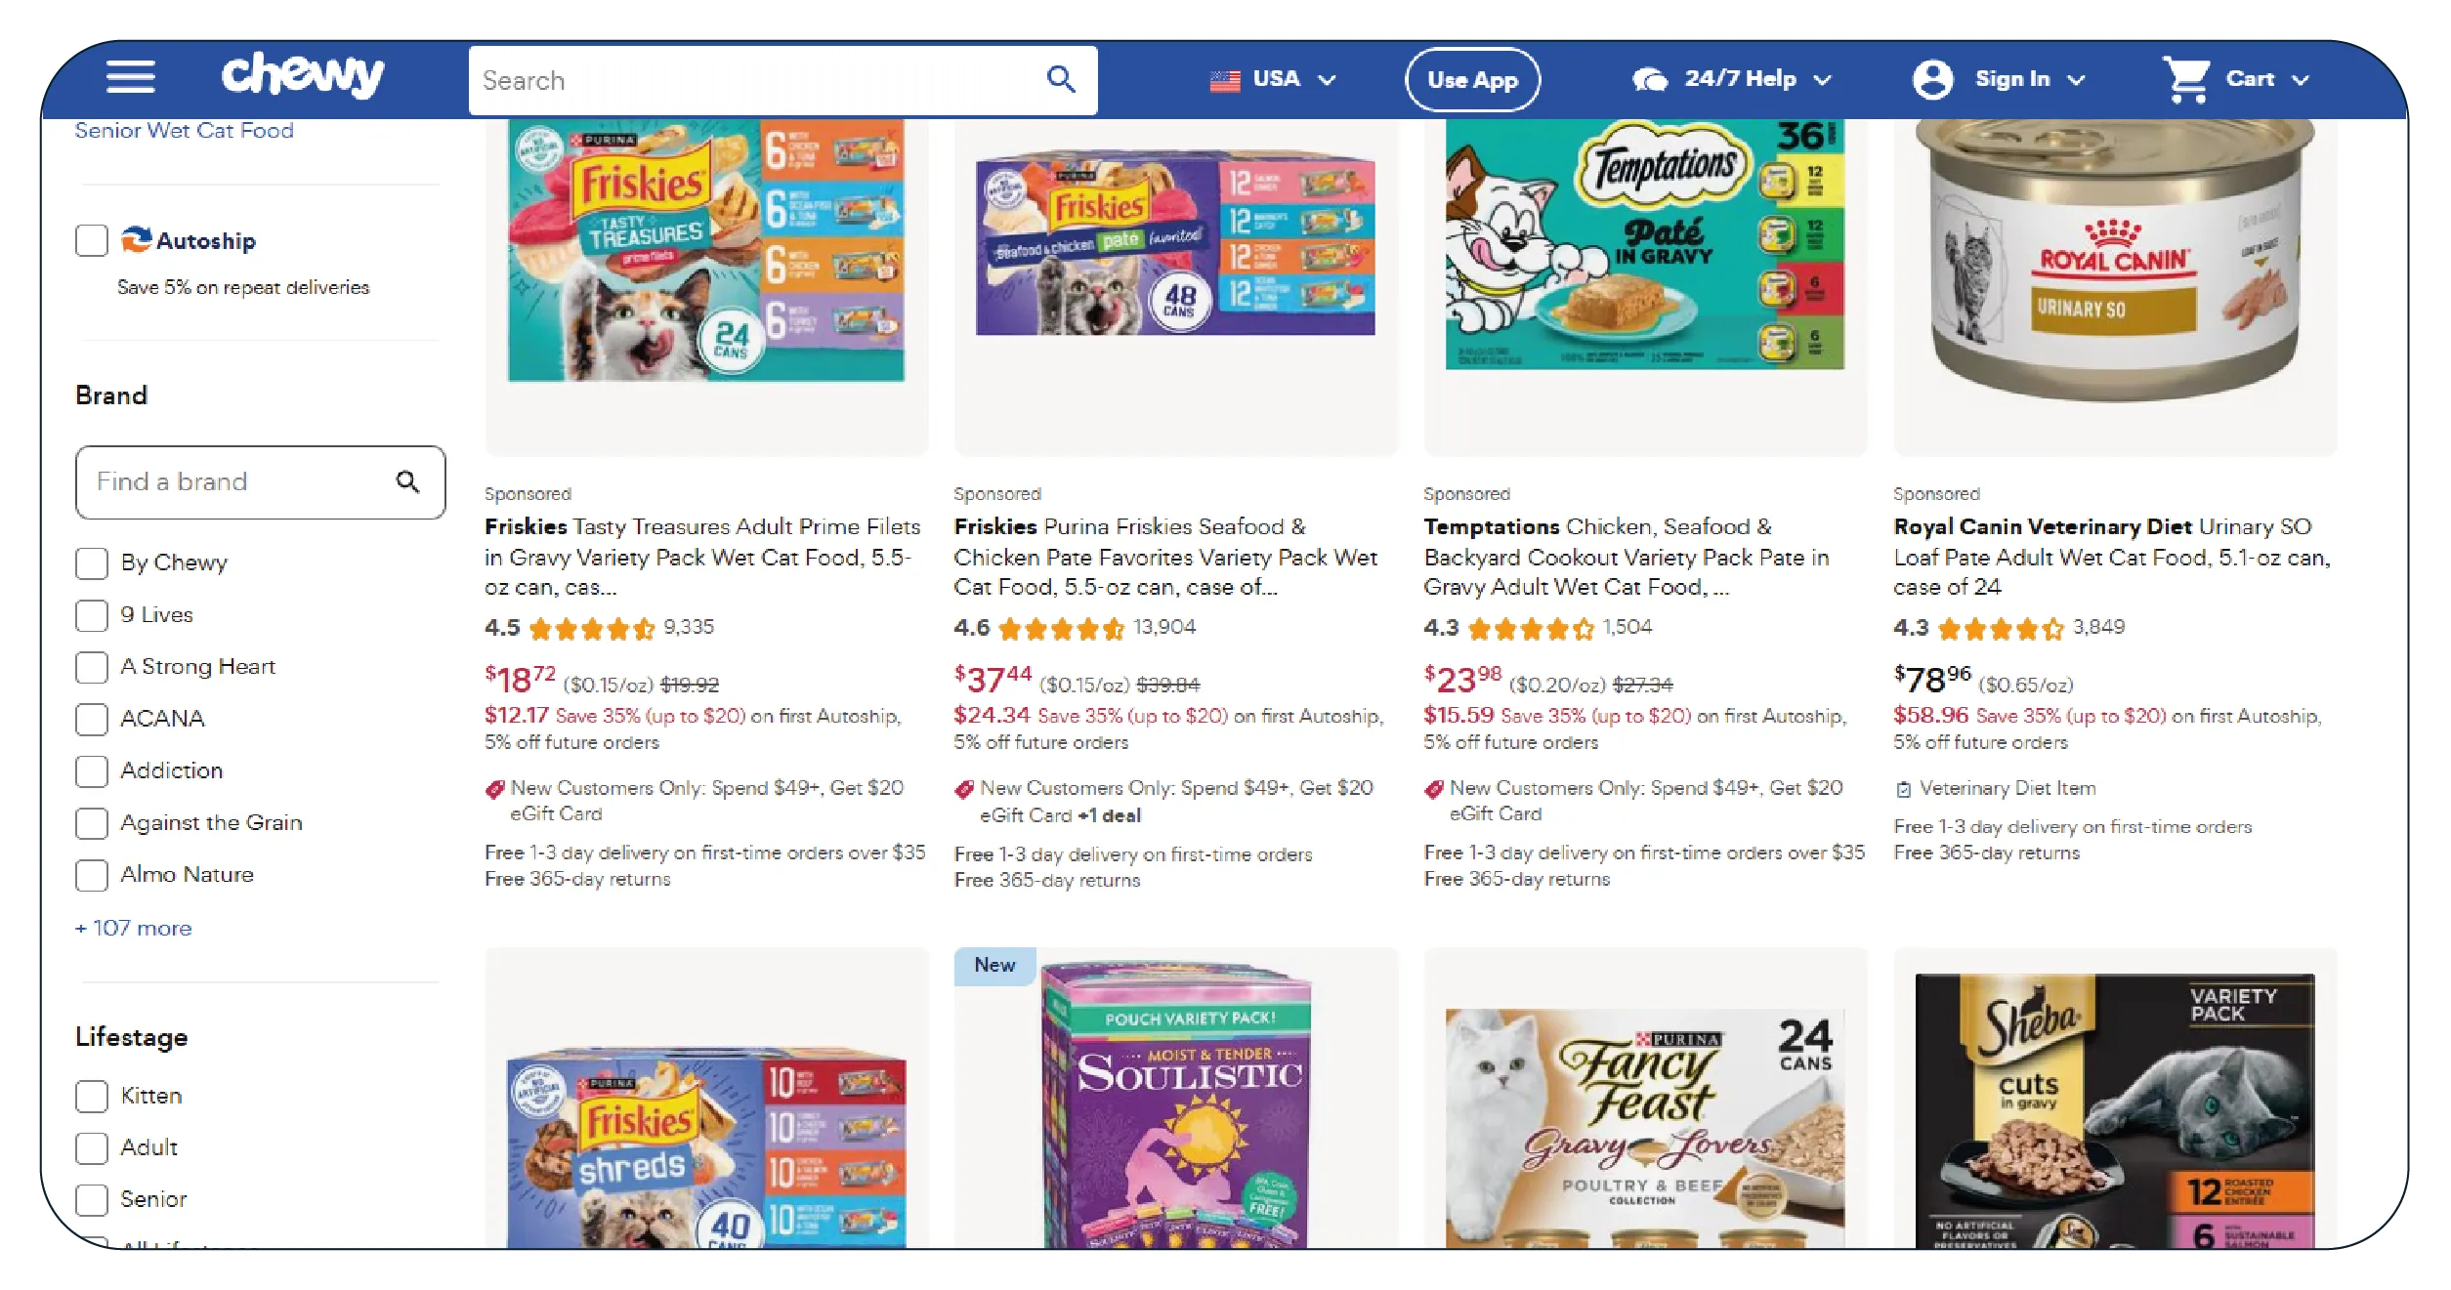The image size is (2451, 1290).
Task: Expand the USA country dropdown arrow
Action: point(1327,80)
